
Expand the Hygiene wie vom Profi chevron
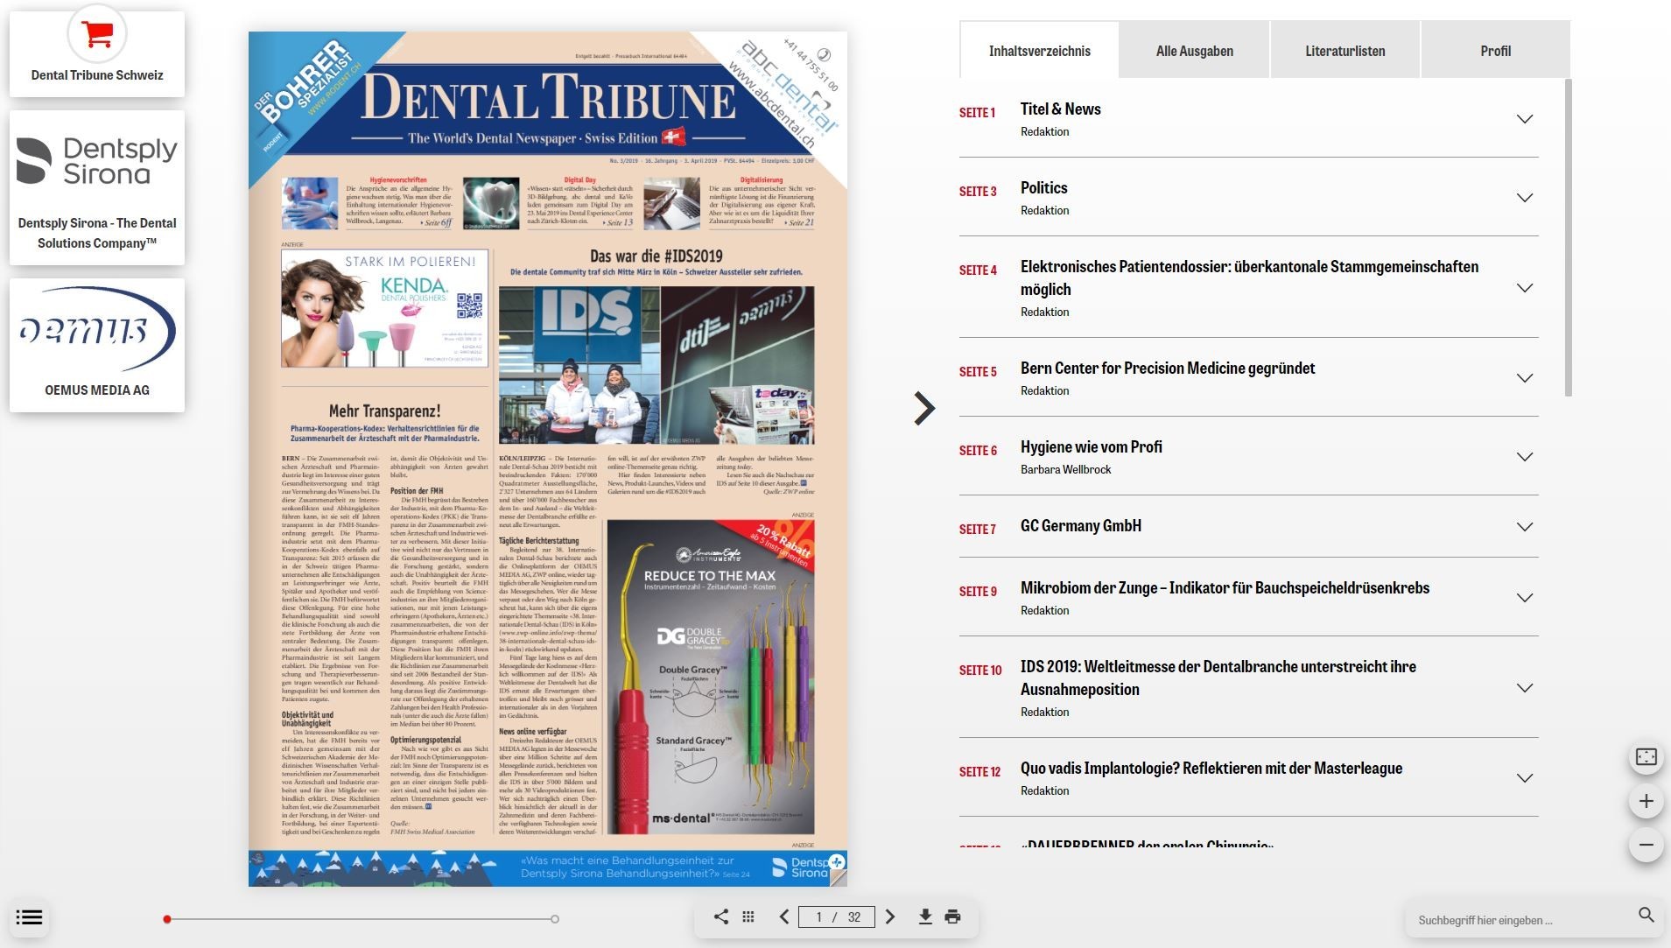pyautogui.click(x=1525, y=457)
